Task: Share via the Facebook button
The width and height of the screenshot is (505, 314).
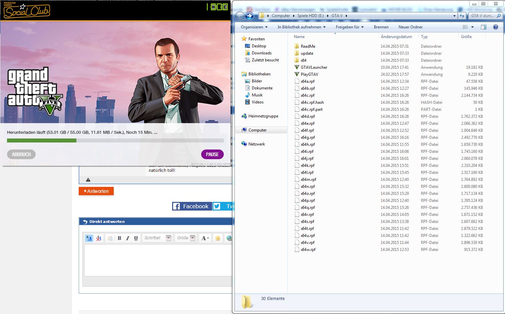Action: click(x=192, y=206)
